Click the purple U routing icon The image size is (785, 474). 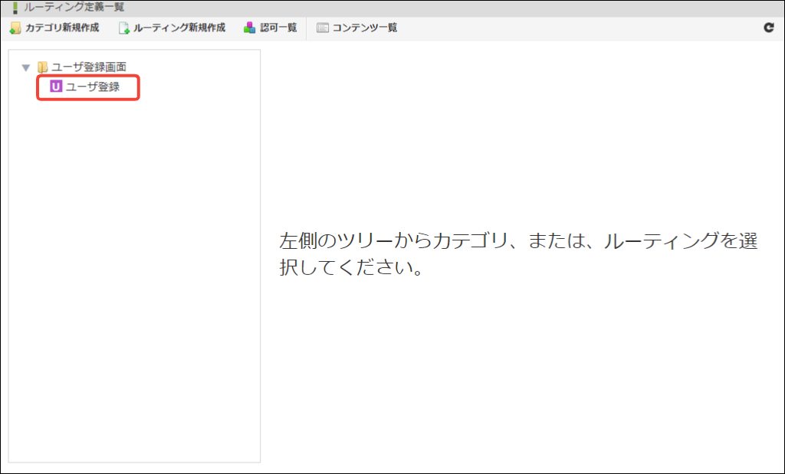[x=55, y=87]
